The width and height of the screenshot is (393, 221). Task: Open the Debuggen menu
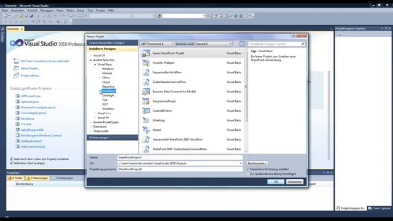coord(47,10)
